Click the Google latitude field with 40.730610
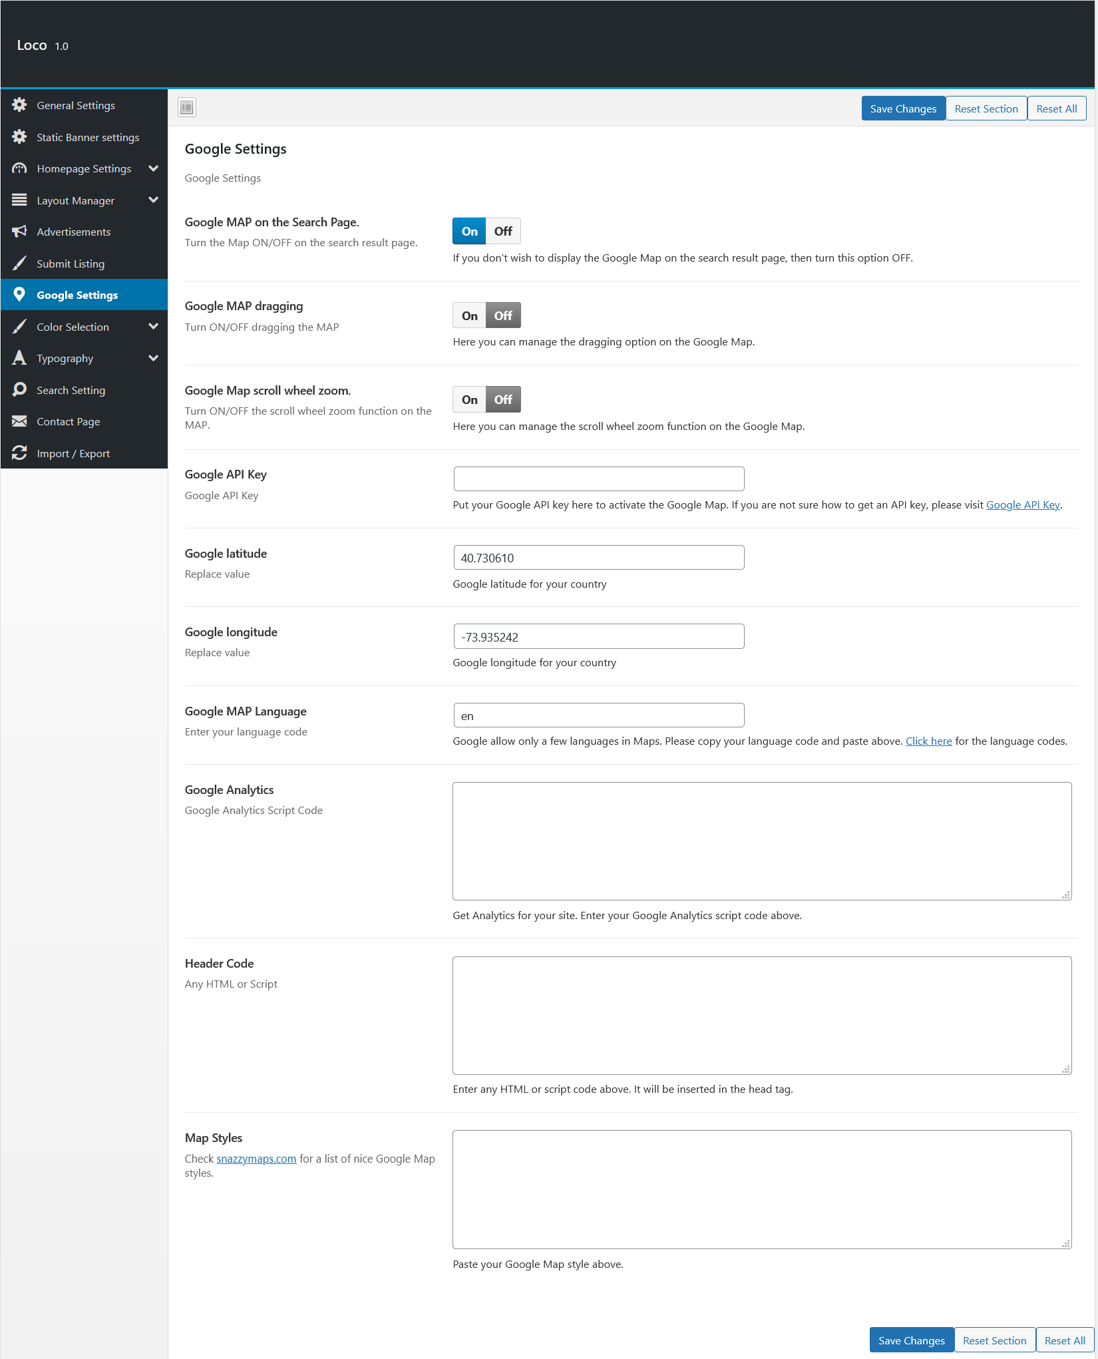The height and width of the screenshot is (1359, 1098). 599,558
